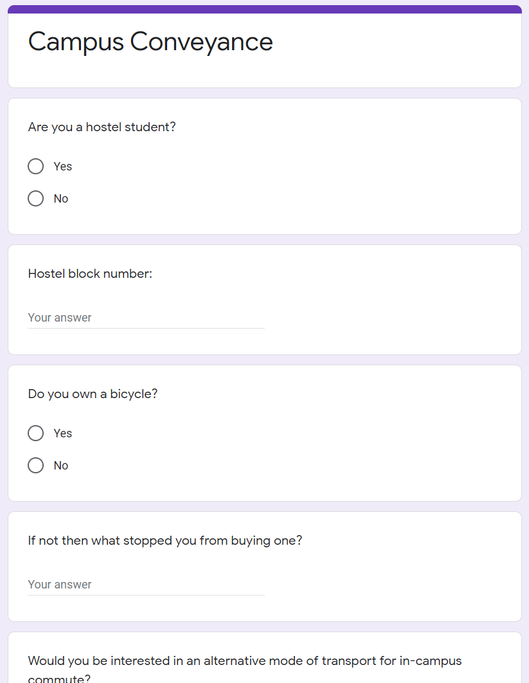Screen dimensions: 529x683
Task: Select the No radio circle for hostel student
Action: [x=36, y=199]
